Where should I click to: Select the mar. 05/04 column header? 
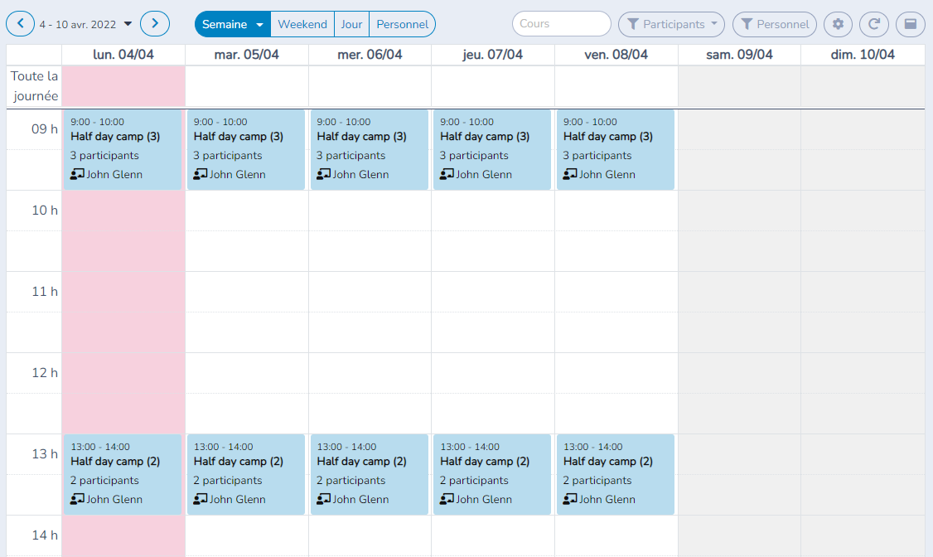click(x=246, y=55)
